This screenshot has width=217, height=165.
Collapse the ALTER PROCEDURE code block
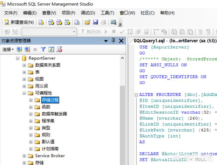click(136, 95)
